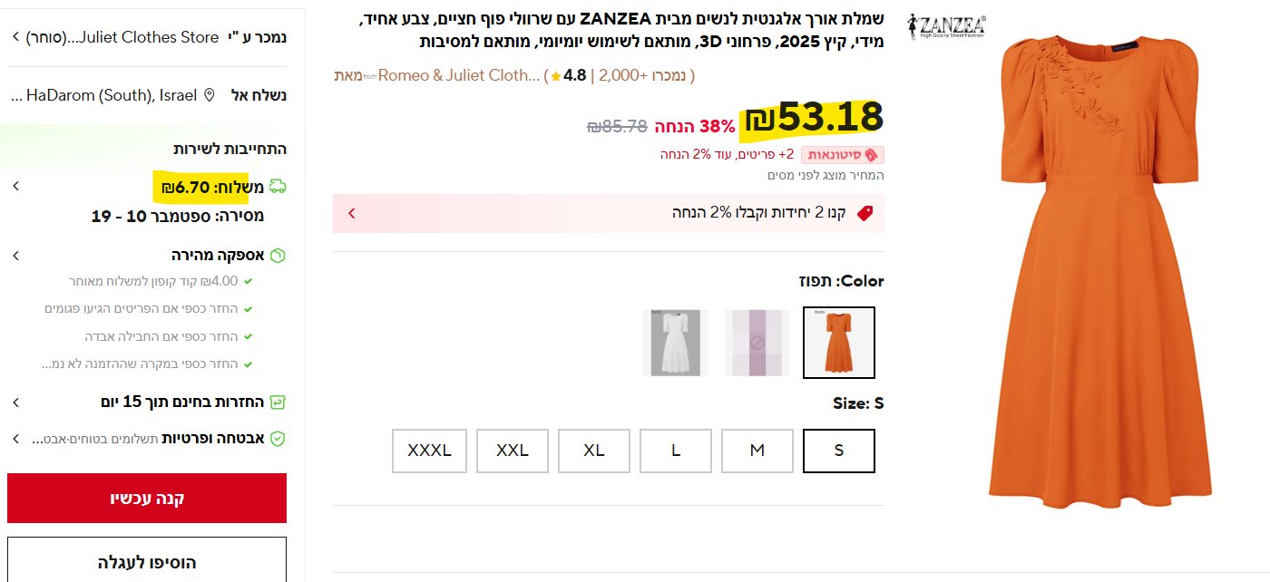The image size is (1270, 582).
Task: Click the red Buy Now button
Action: tap(147, 498)
